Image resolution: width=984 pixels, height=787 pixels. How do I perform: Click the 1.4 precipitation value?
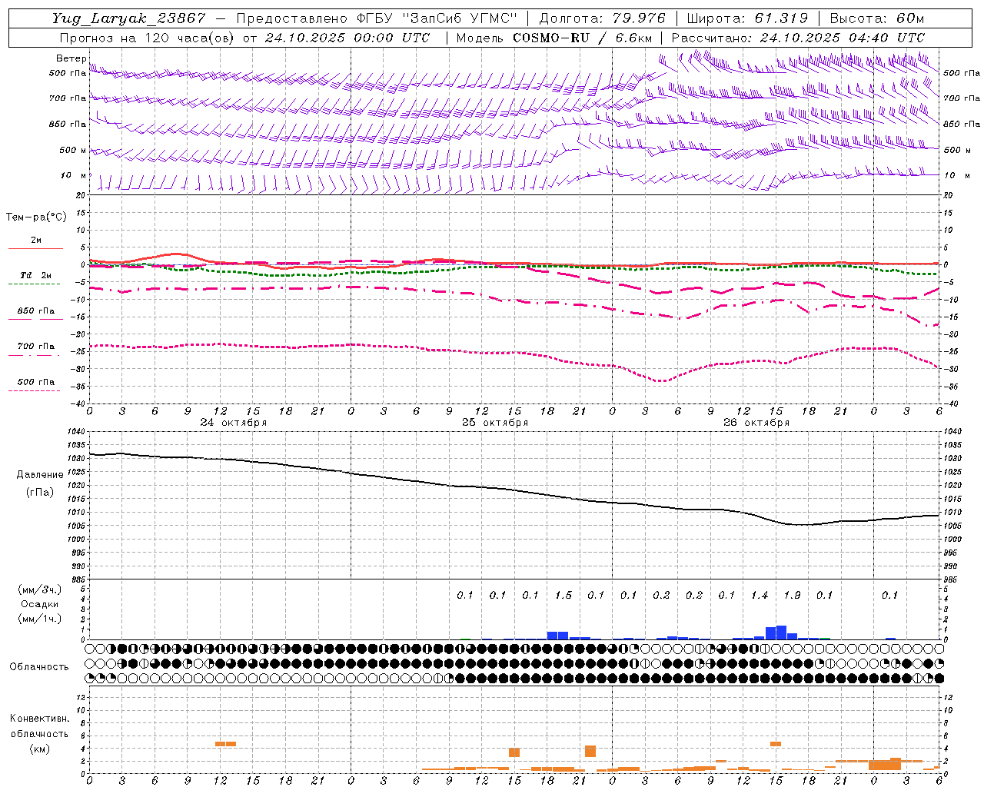tap(759, 595)
